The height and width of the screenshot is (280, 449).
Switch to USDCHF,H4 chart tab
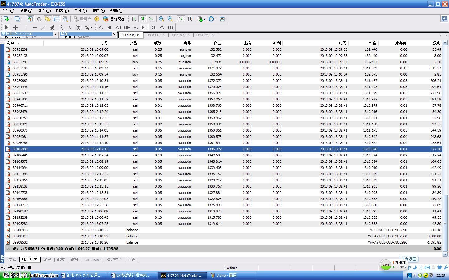pyautogui.click(x=155, y=35)
